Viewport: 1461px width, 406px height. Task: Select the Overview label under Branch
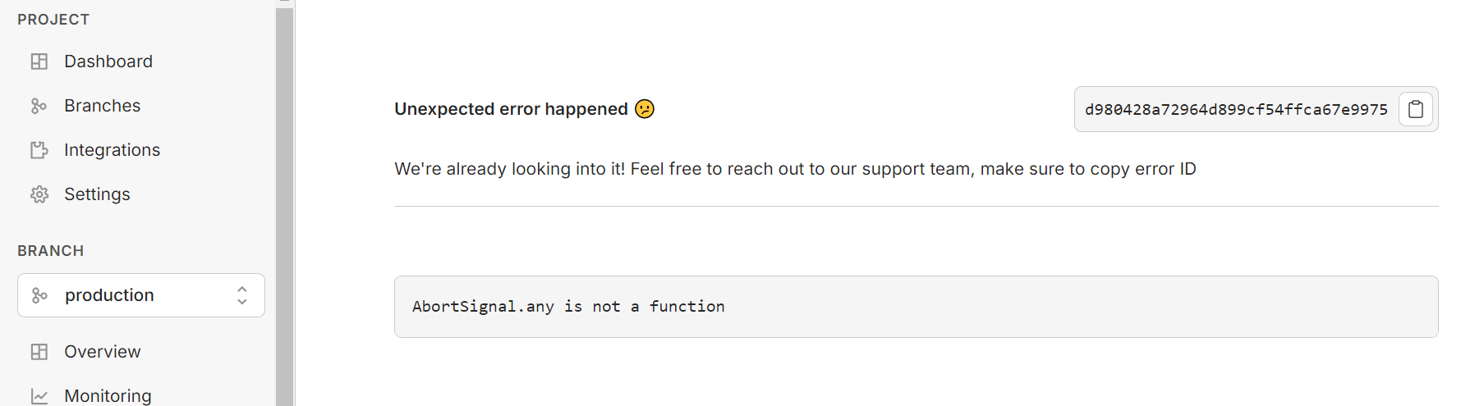pos(103,352)
